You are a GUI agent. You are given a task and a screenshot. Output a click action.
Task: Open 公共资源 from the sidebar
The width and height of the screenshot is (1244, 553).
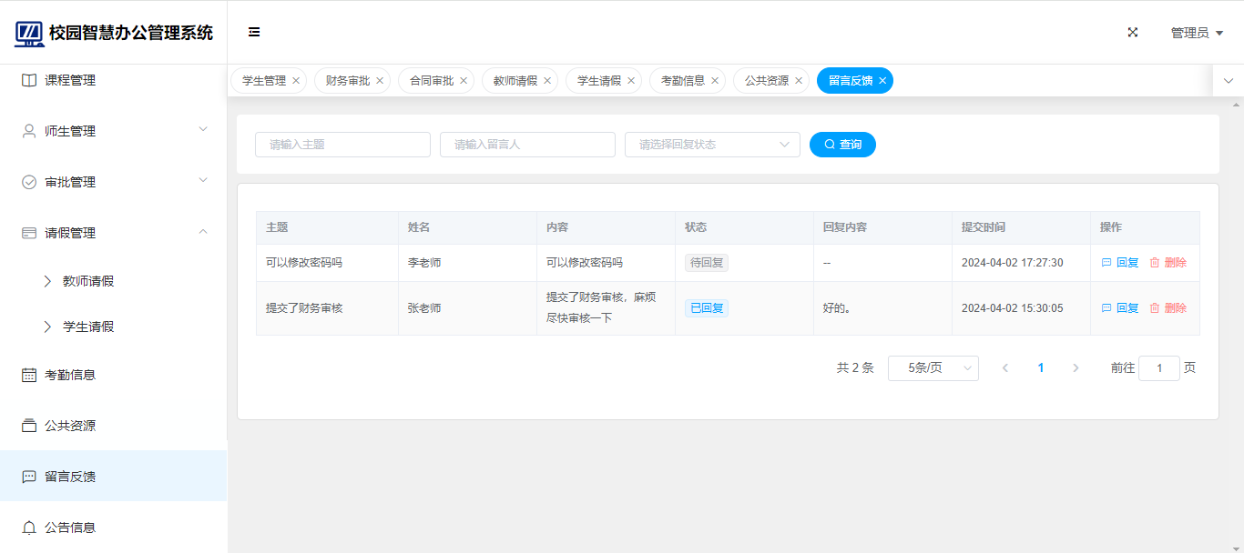[x=70, y=426]
